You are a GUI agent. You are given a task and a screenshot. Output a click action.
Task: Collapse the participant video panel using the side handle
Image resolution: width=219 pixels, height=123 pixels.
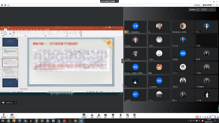coord(122,61)
